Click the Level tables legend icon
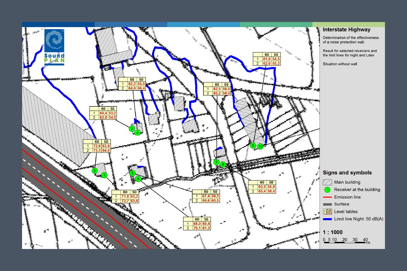This screenshot has width=407, height=271. click(327, 212)
